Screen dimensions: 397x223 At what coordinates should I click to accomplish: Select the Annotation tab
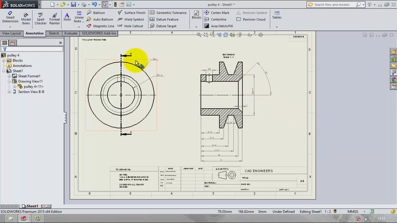[34, 33]
